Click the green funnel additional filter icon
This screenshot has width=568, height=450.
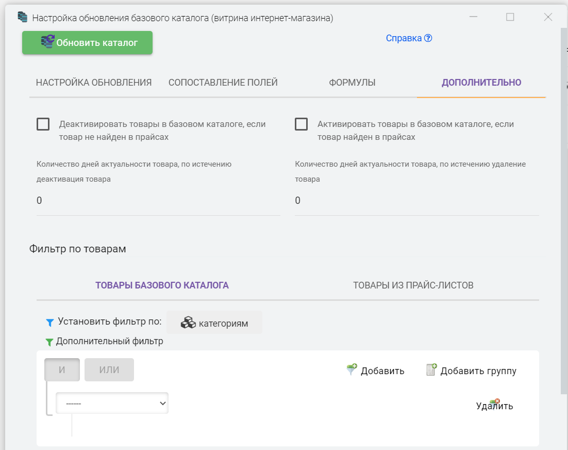pyautogui.click(x=49, y=342)
